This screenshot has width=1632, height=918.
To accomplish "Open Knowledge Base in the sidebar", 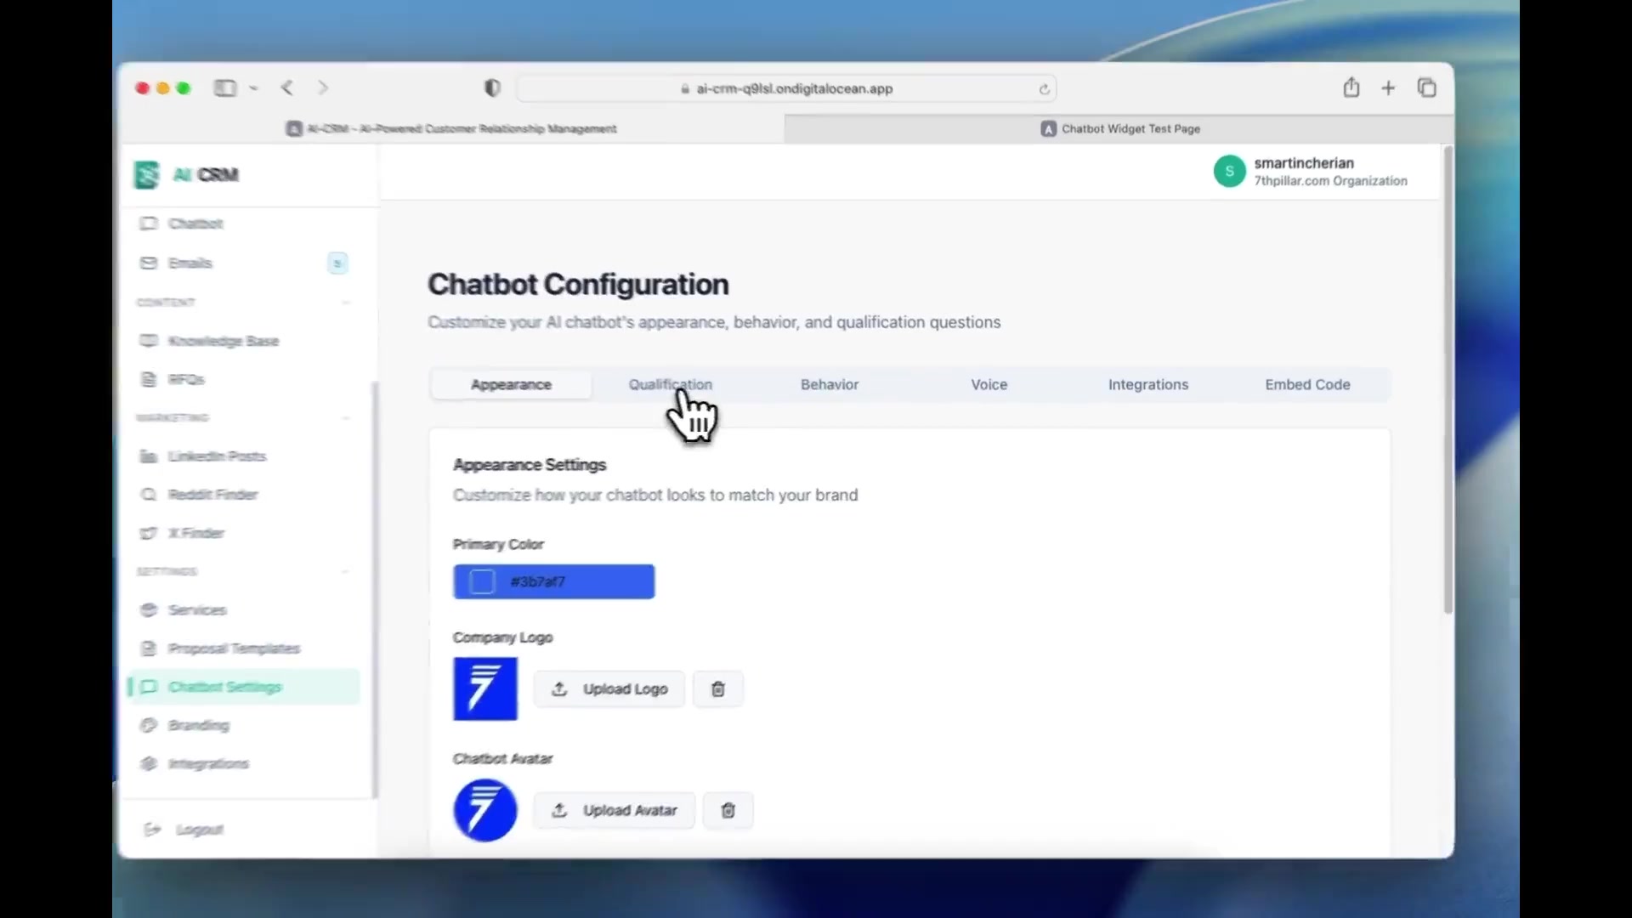I will (x=223, y=341).
